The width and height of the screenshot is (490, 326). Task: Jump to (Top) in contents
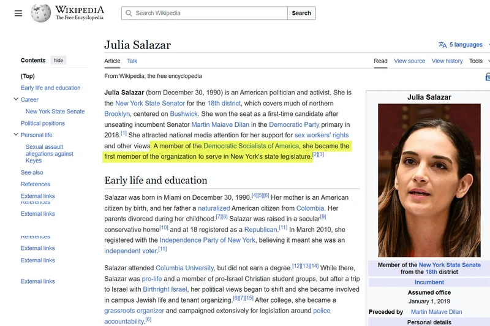(x=28, y=76)
